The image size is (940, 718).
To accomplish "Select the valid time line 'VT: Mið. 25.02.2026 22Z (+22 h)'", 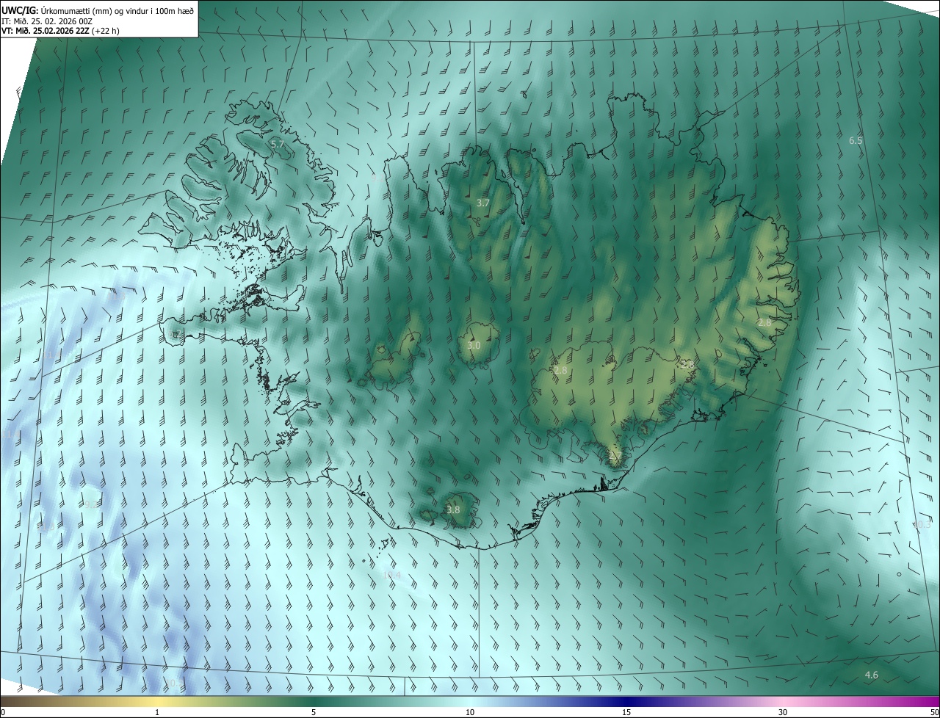I will pyautogui.click(x=60, y=31).
